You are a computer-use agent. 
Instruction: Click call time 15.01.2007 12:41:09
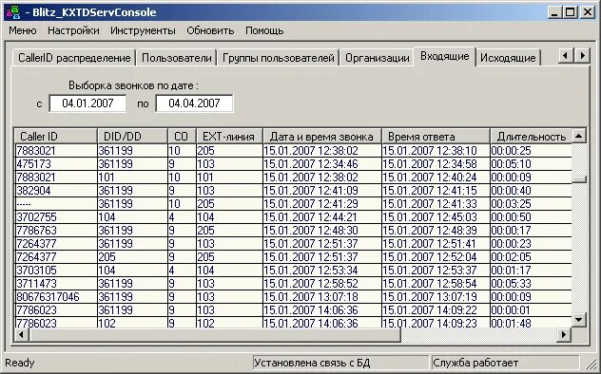point(322,191)
